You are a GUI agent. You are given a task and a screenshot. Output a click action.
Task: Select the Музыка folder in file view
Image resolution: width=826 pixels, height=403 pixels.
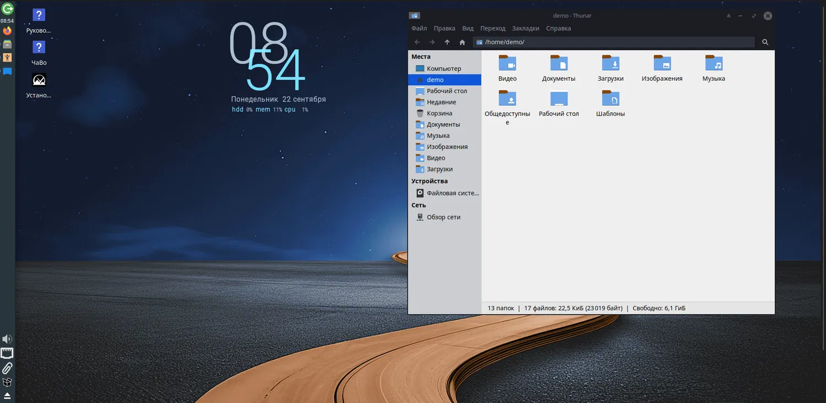[714, 64]
